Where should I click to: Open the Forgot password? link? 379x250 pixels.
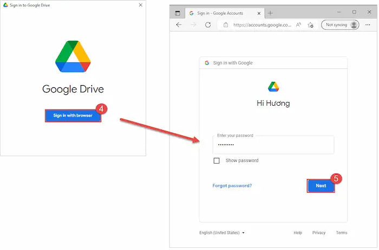tap(232, 185)
